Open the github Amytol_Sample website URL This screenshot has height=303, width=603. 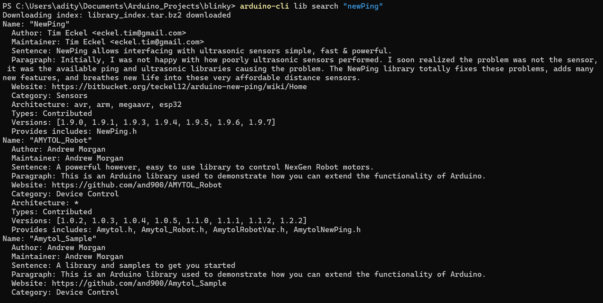click(139, 284)
